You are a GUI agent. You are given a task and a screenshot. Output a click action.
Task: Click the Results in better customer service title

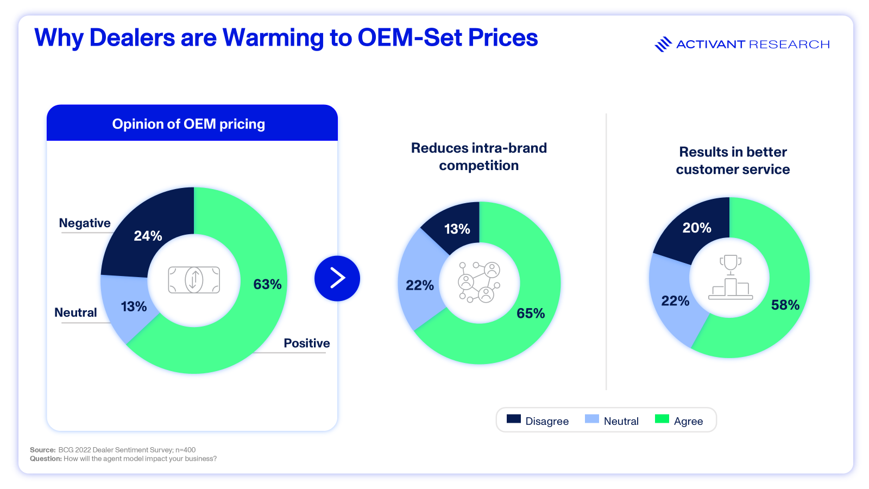click(733, 160)
